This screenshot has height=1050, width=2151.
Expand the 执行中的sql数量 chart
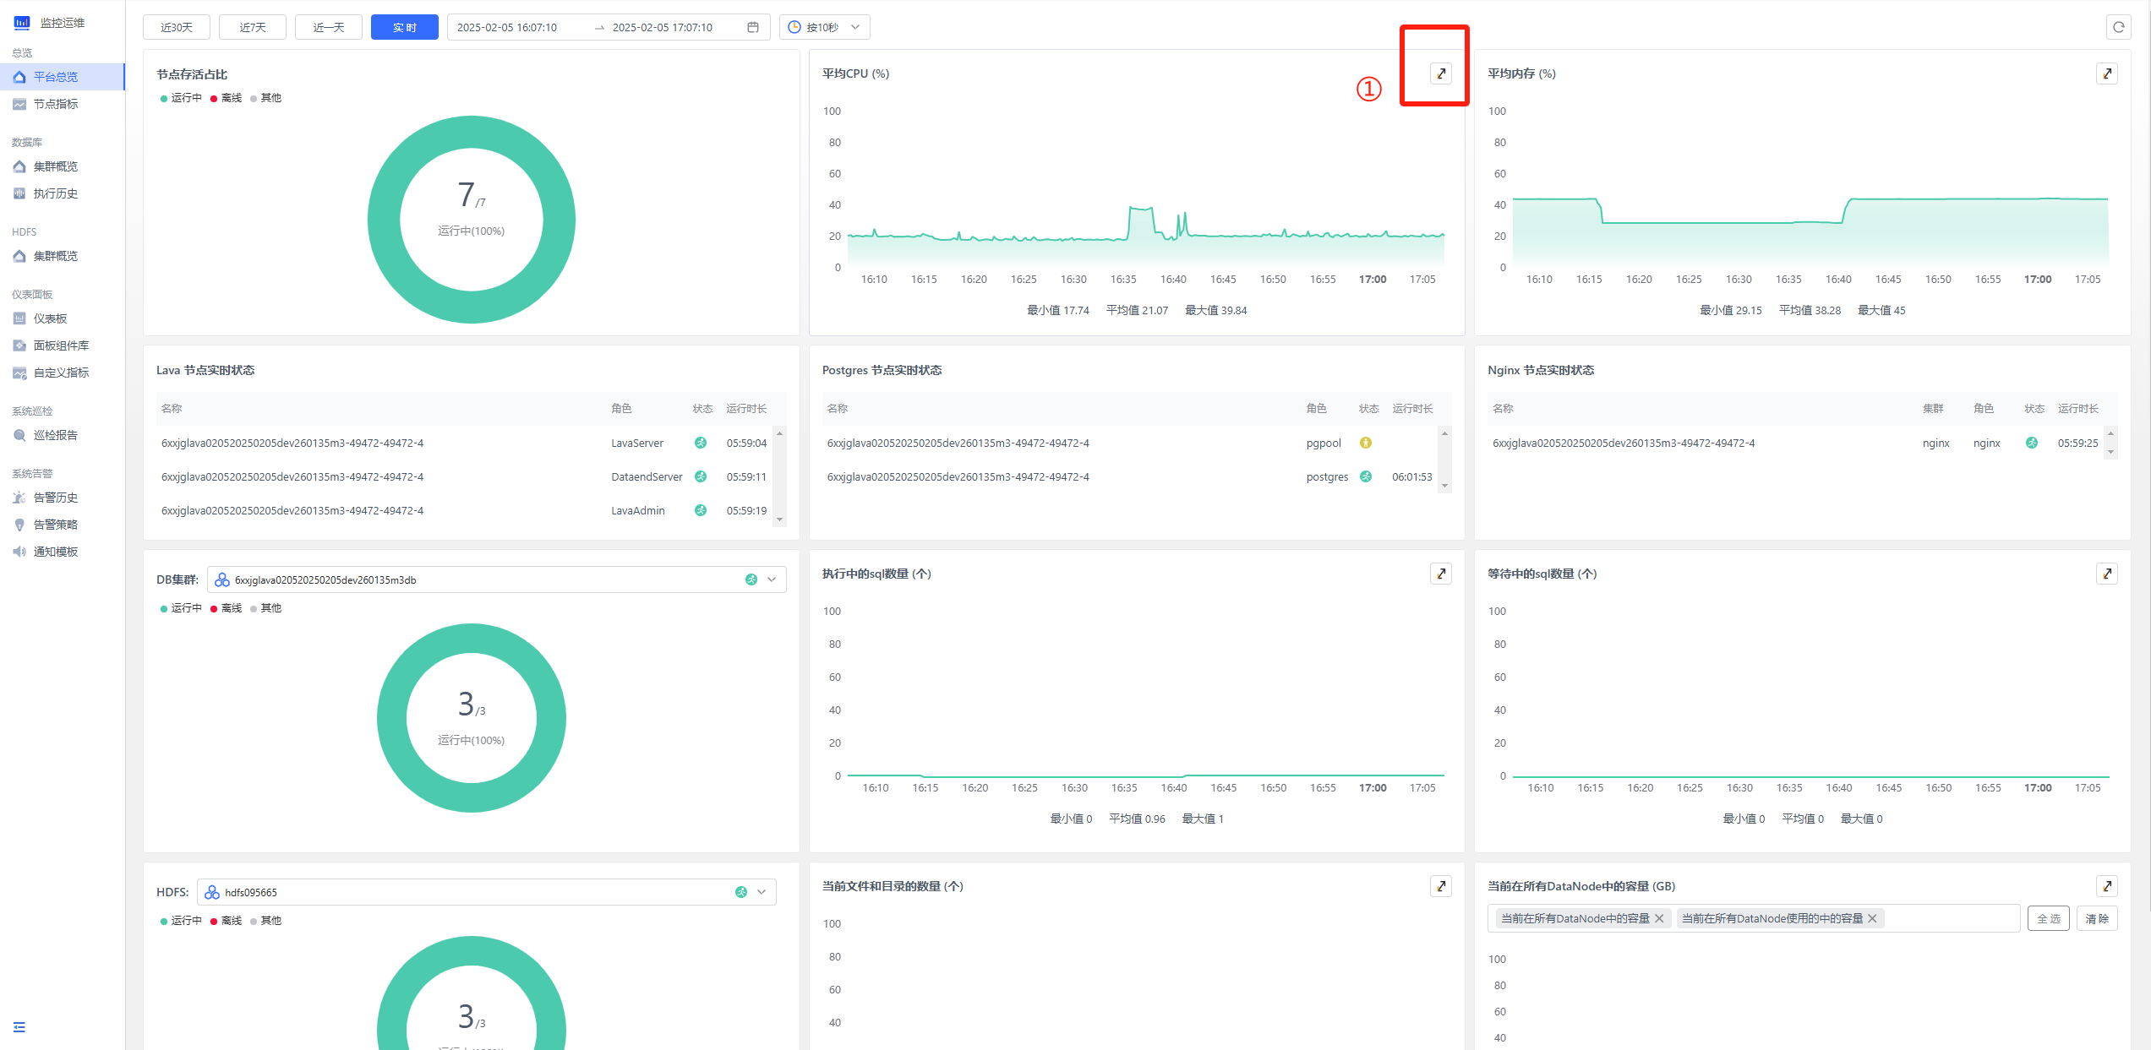click(x=1441, y=574)
